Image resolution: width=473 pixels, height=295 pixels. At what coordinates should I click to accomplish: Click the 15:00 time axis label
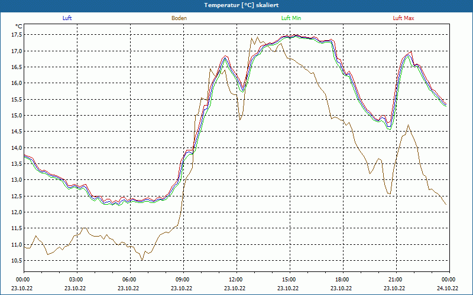288,280
